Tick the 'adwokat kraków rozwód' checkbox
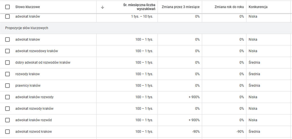 tap(8, 120)
